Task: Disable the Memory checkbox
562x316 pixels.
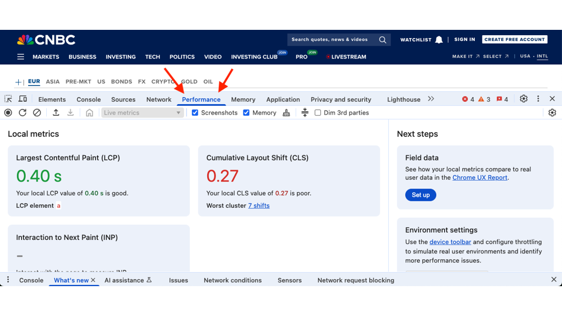Action: point(246,113)
